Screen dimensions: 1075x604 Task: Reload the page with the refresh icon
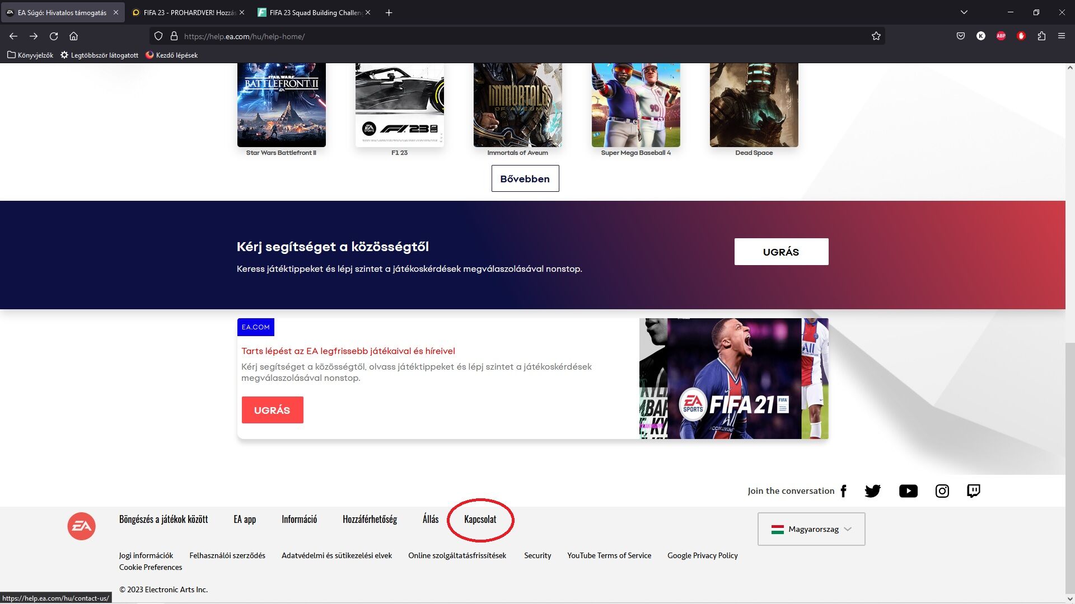pos(54,36)
